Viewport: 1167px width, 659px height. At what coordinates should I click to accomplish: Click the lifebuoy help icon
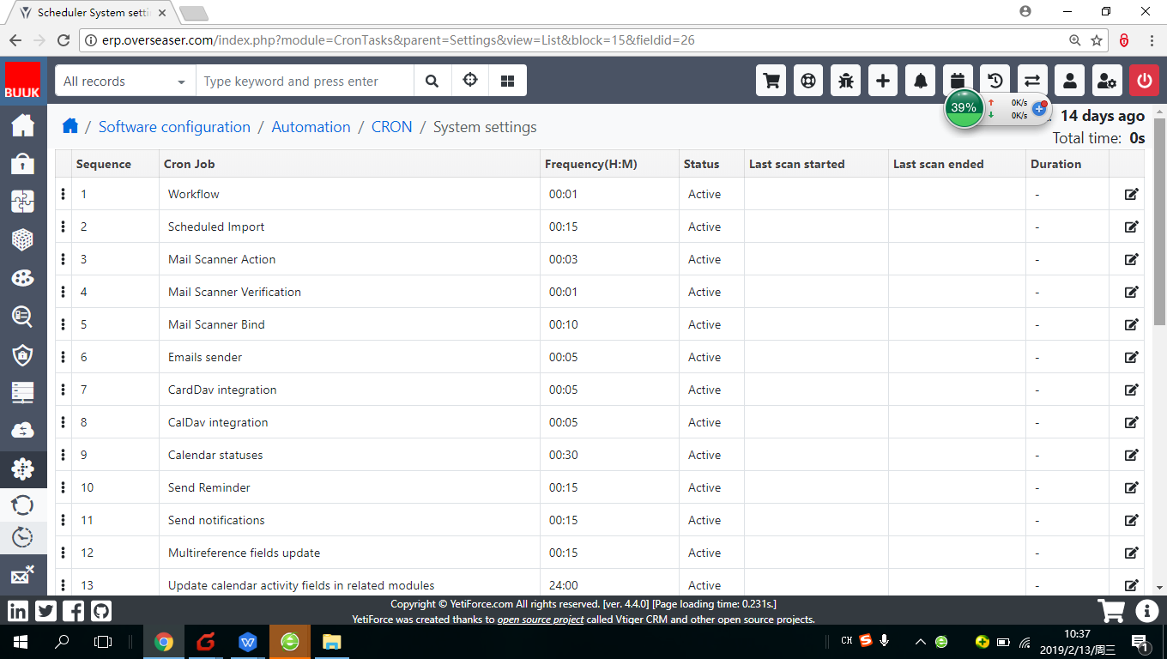coord(808,81)
